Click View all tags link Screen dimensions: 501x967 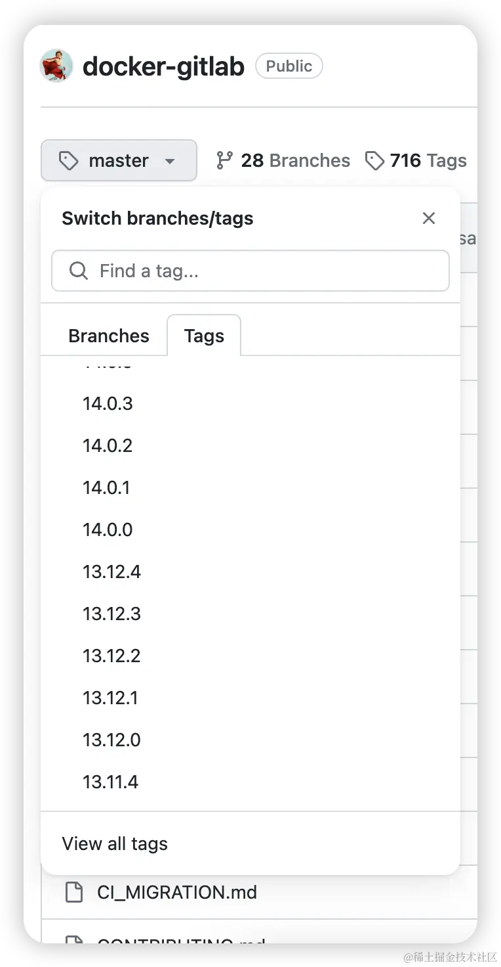[x=115, y=843]
